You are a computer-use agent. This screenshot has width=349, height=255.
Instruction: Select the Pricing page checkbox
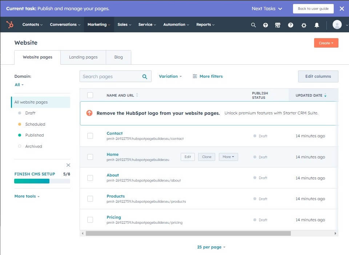(x=90, y=220)
